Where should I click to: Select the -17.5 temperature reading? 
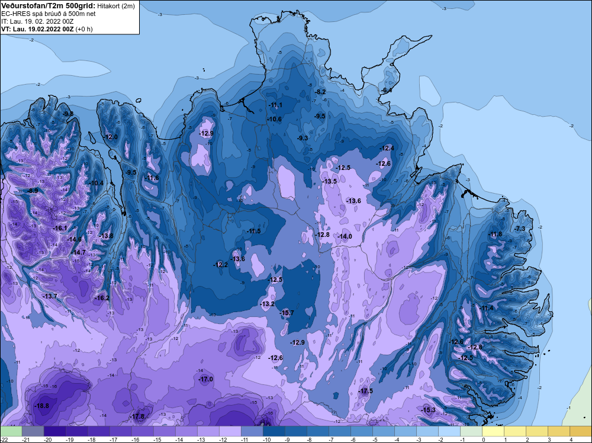365,391
